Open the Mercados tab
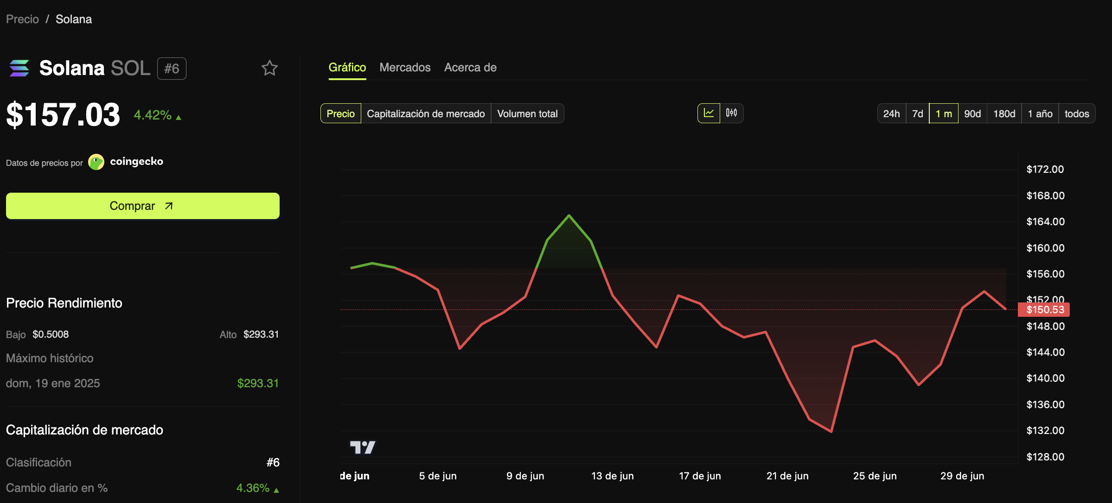 (x=405, y=68)
